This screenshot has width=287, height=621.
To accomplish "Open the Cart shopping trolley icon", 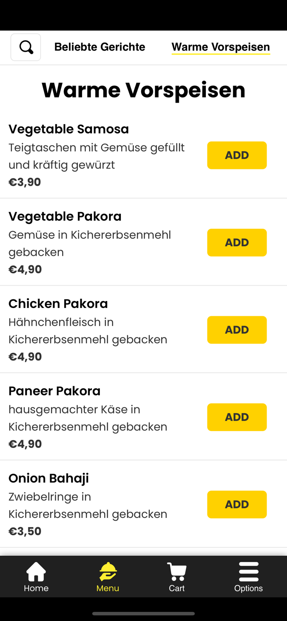I will (177, 570).
